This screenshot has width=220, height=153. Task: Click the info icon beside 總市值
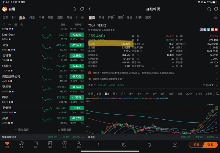pos(185,44)
